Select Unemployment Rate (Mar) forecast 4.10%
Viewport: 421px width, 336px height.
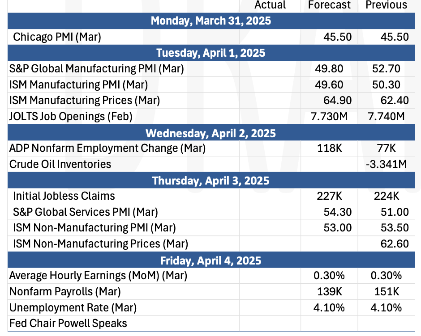pyautogui.click(x=329, y=307)
